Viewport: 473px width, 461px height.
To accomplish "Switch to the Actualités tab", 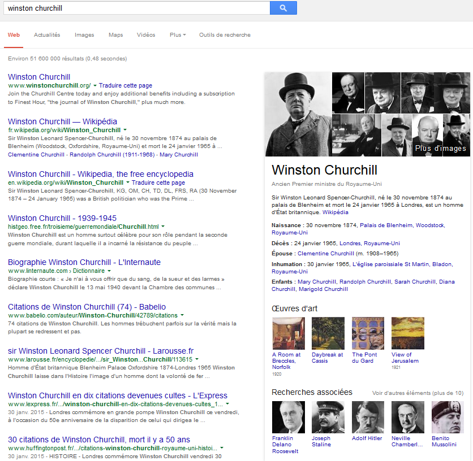I will pyautogui.click(x=47, y=35).
